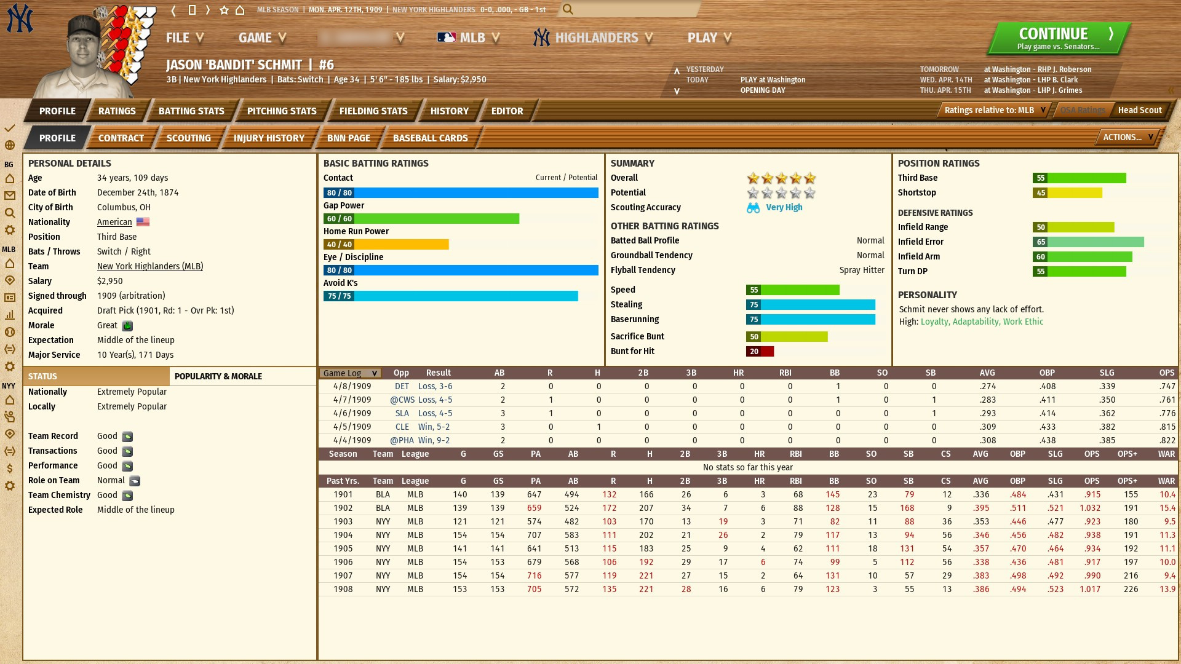
Task: Click the dollar sign finances icon
Action: point(10,468)
